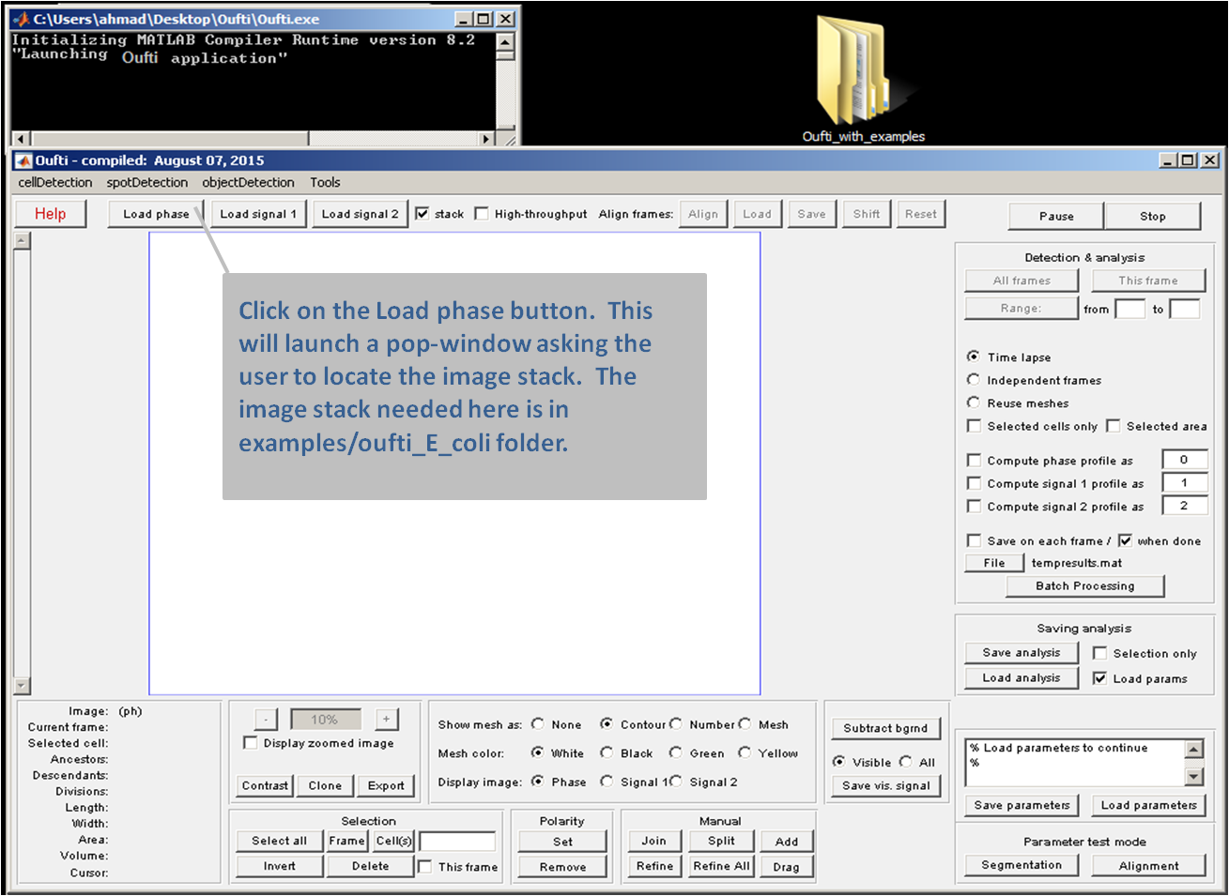
Task: Click the Load analysis button
Action: (1022, 678)
